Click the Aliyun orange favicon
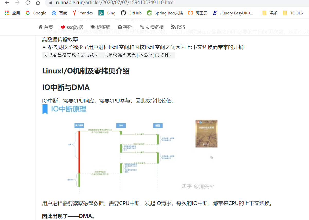 (190, 13)
